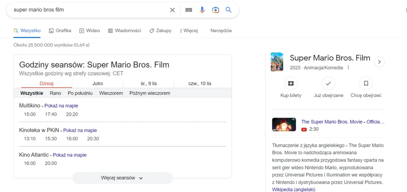Image resolution: width=407 pixels, height=192 pixels.
Task: Select the czw., 10 lis date tab
Action: (x=200, y=84)
